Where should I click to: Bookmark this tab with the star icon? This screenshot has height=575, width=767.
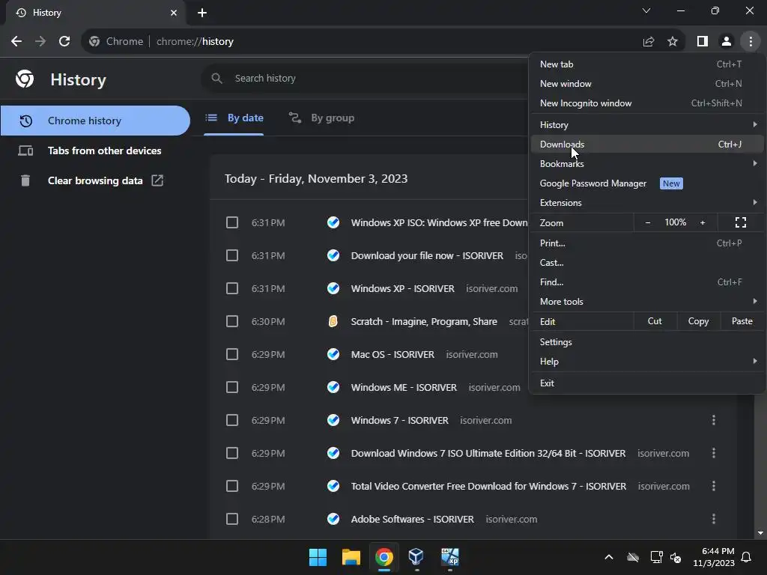click(673, 42)
